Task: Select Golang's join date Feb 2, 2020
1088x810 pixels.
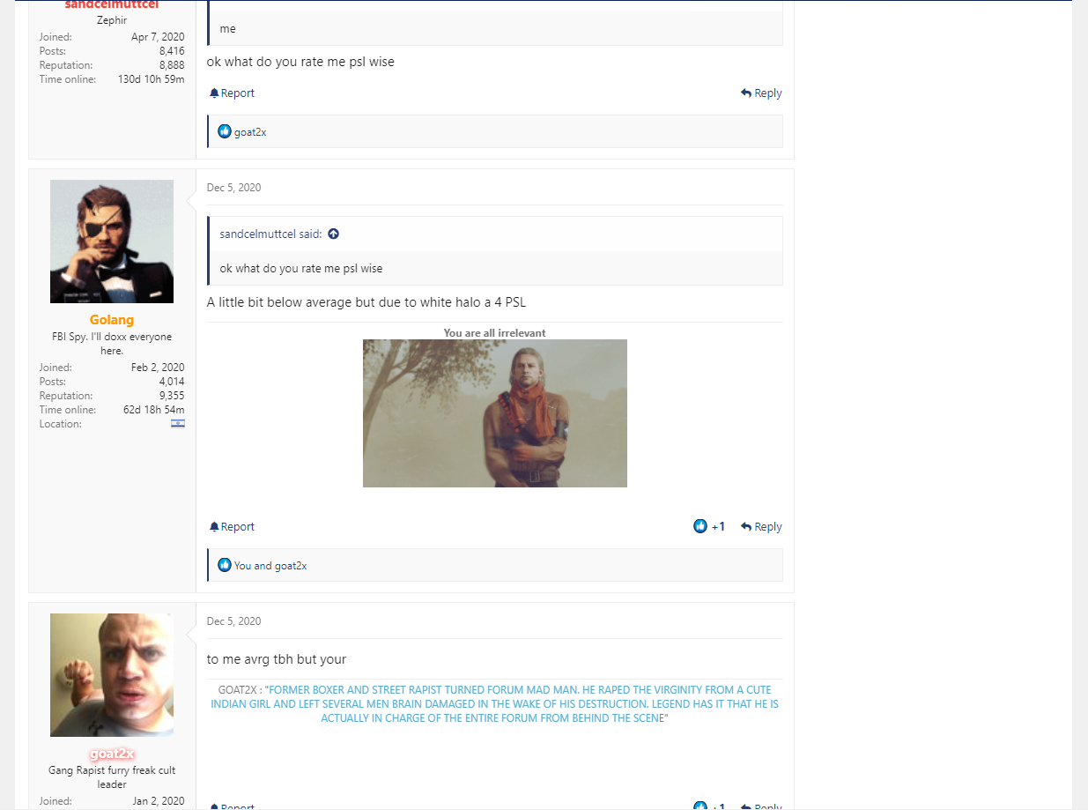Action: 158,368
